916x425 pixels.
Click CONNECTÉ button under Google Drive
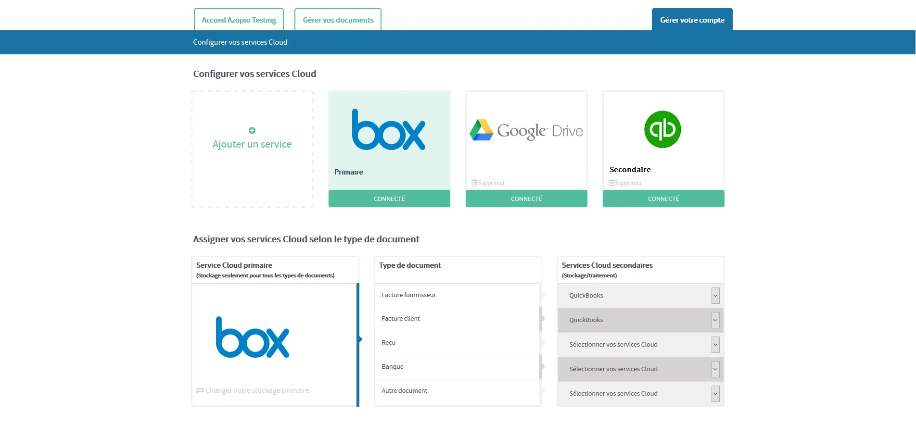[x=526, y=199]
